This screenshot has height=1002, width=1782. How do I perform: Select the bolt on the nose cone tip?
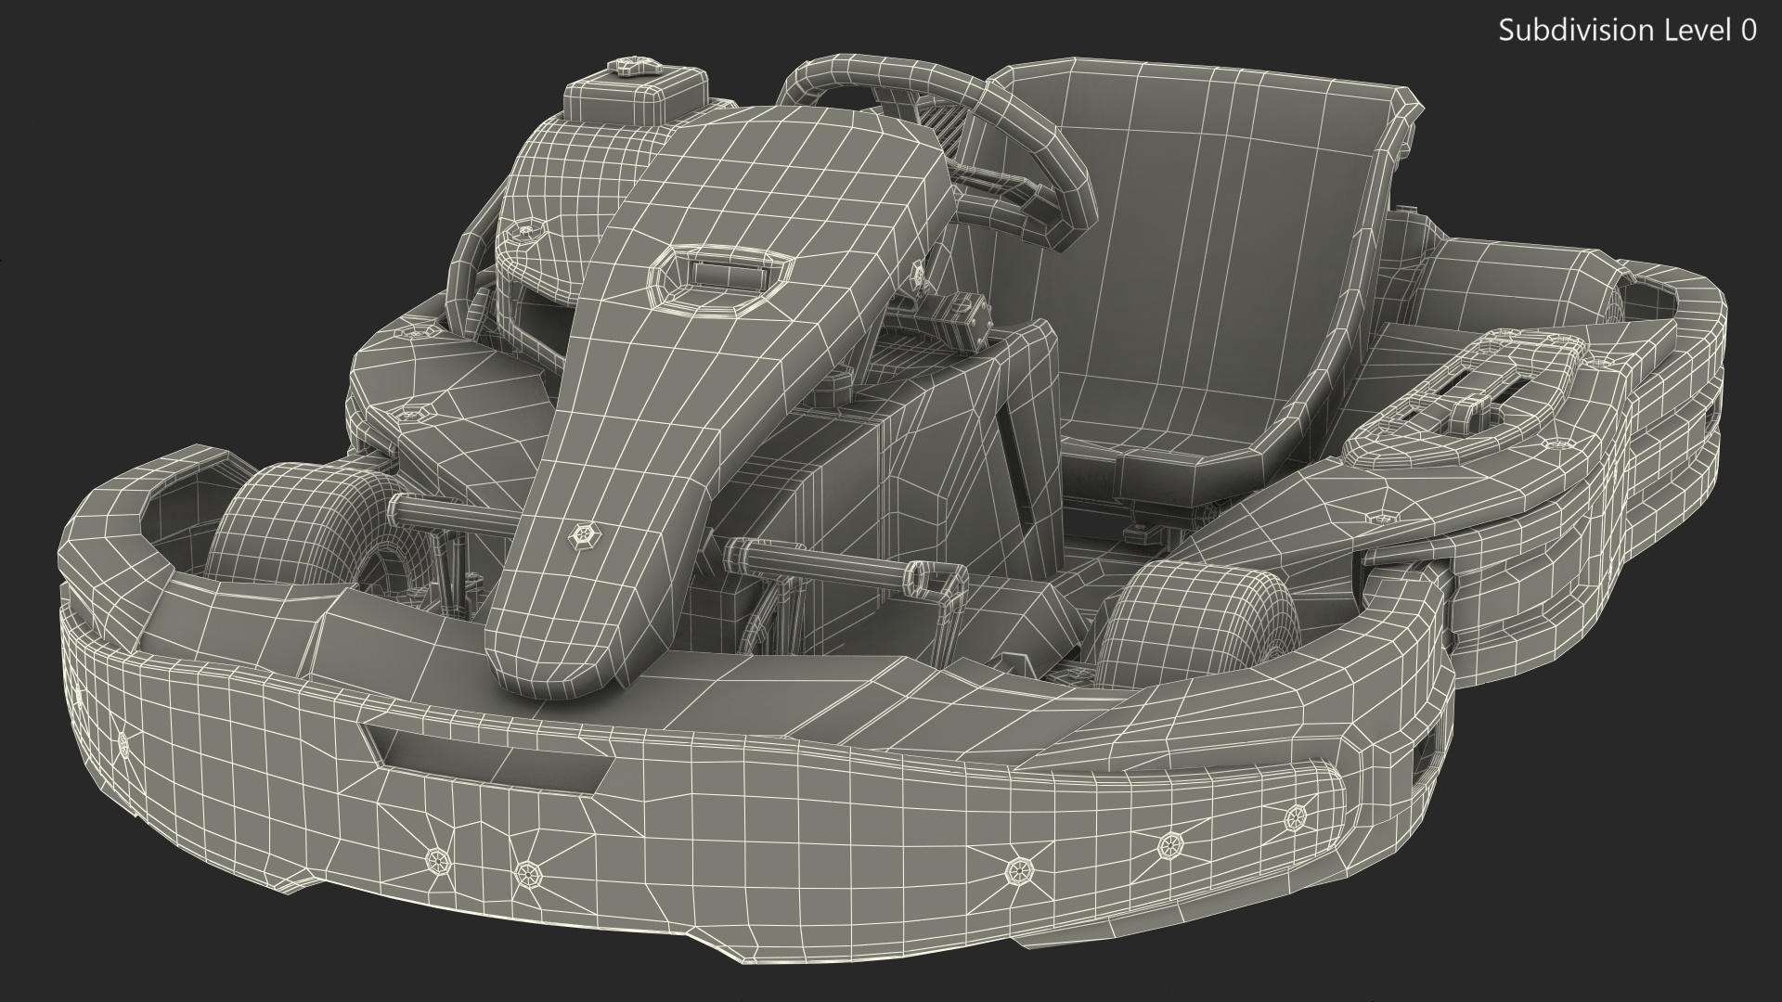[582, 535]
